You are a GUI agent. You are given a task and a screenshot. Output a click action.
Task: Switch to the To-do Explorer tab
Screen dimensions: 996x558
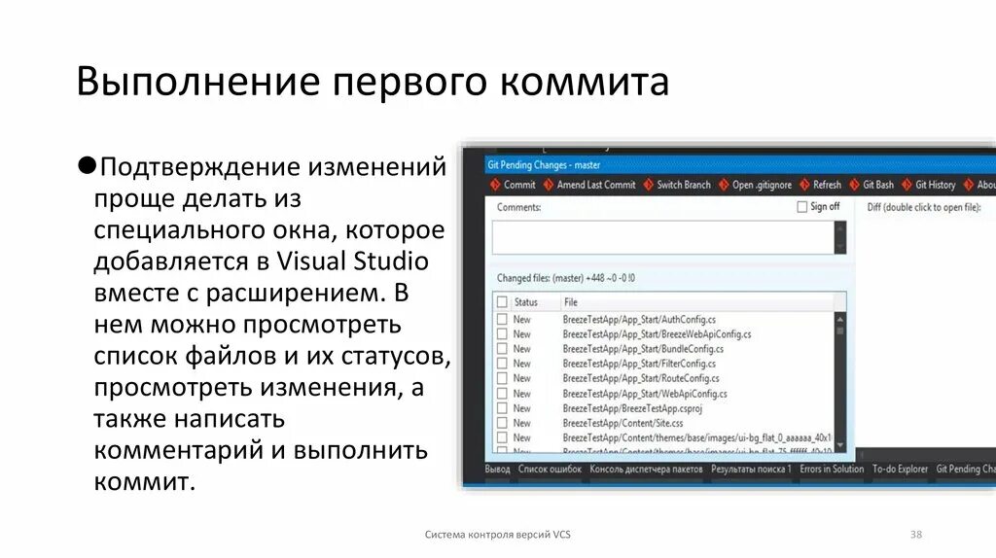coord(900,470)
